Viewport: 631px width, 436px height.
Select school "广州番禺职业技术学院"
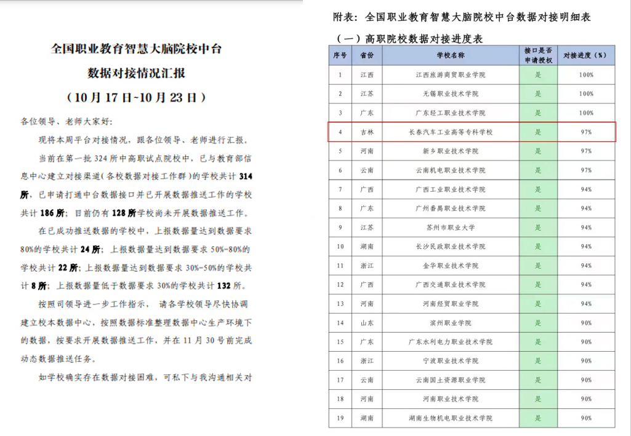pos(451,208)
